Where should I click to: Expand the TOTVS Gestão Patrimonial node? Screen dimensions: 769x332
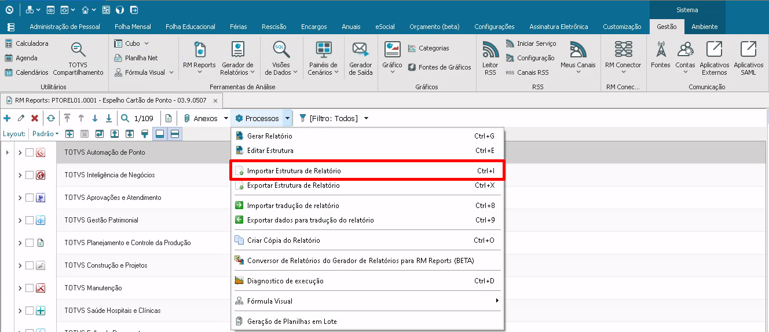coord(20,220)
